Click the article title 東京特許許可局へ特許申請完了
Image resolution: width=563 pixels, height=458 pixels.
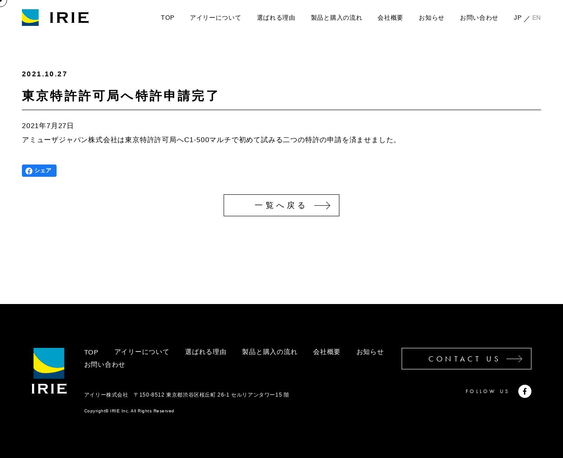click(120, 96)
